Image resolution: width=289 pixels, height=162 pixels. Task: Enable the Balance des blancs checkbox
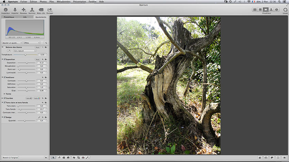(x=5, y=47)
